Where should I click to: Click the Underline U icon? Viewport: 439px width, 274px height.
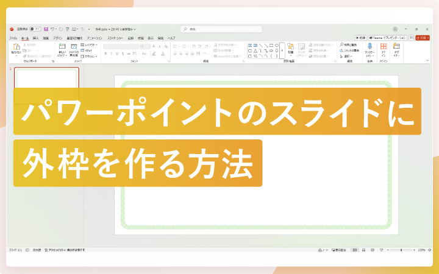117,54
